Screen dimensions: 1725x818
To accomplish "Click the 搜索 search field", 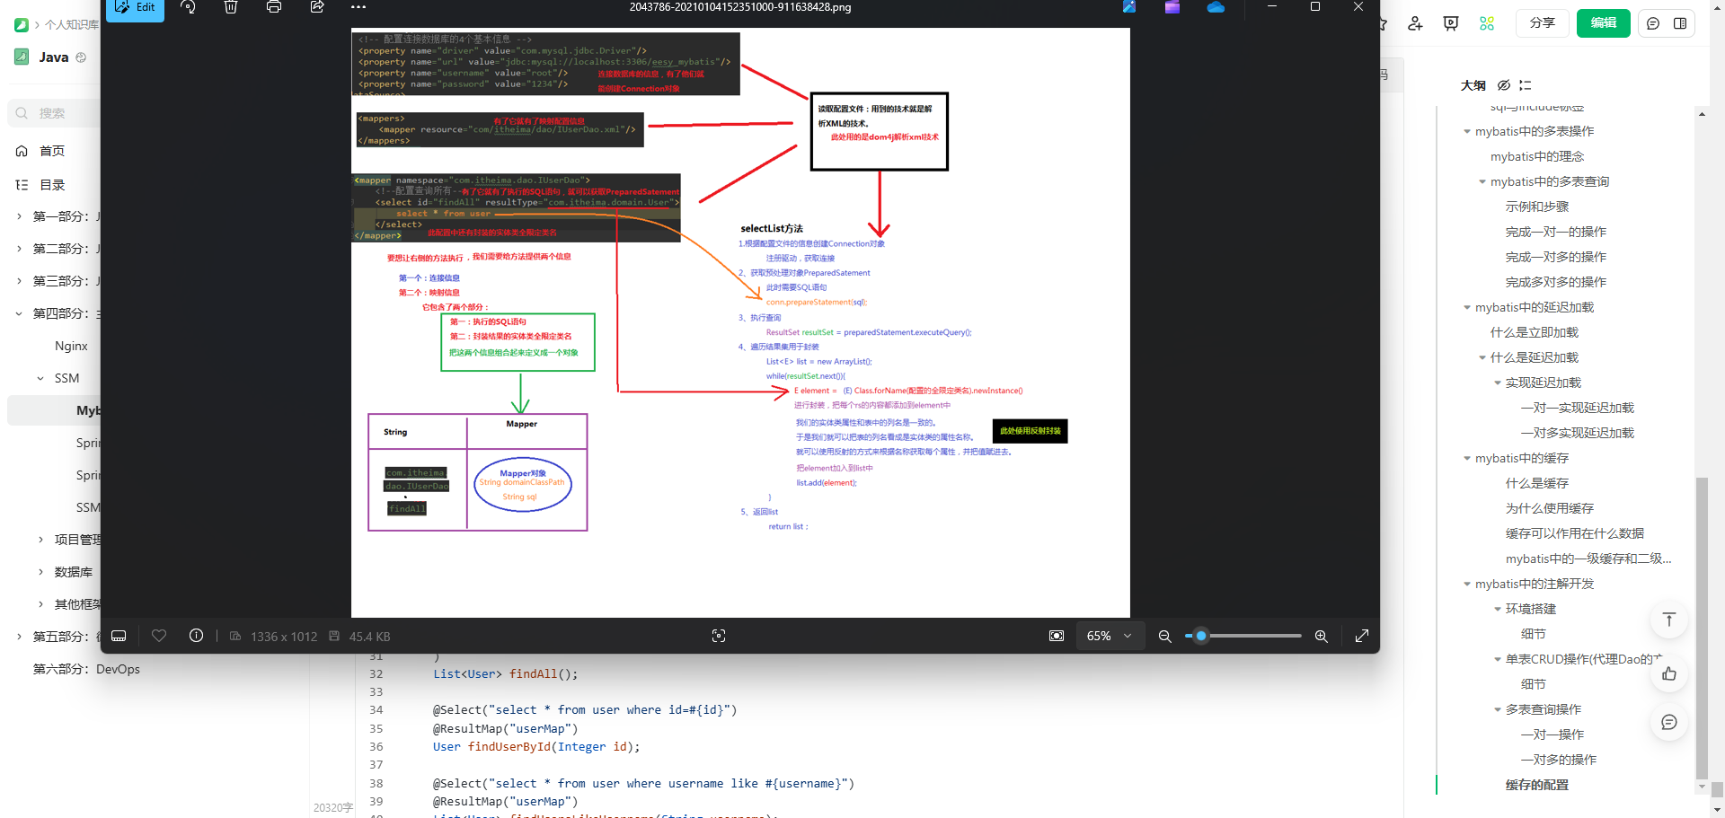I will (52, 113).
